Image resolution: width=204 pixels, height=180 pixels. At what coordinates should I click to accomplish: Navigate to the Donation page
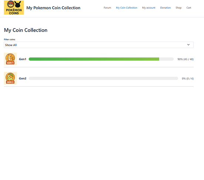click(x=165, y=8)
